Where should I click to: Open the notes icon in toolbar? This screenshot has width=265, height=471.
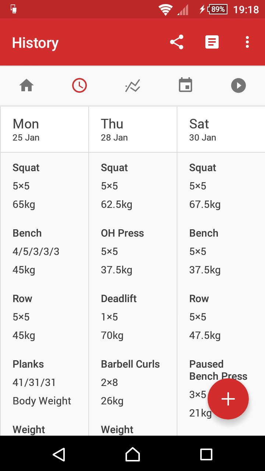[x=212, y=42]
